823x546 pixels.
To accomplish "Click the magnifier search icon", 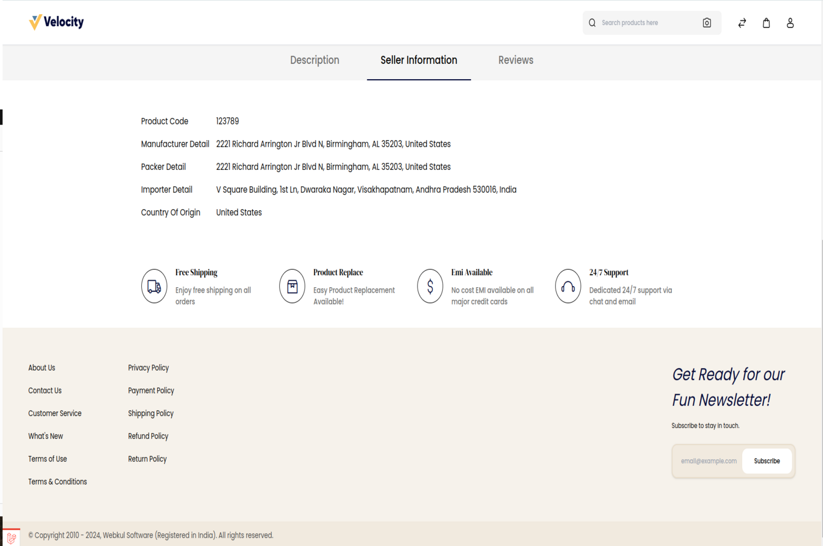I will coord(592,23).
